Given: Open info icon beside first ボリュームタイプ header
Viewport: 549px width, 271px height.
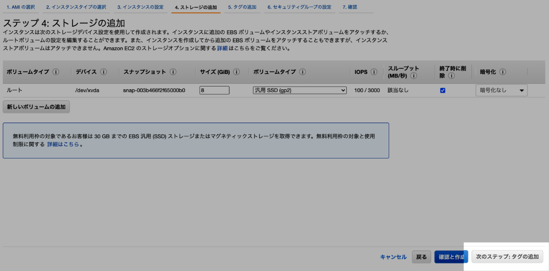Looking at the screenshot, I should (x=56, y=72).
